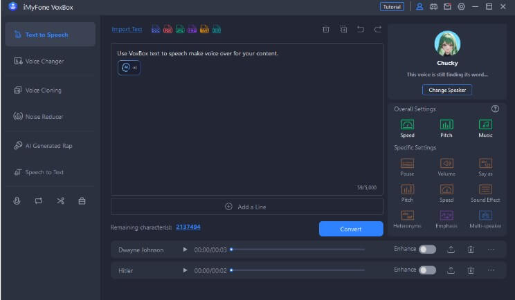Open the scissors audio cut tool
This screenshot has height=300, width=515.
pyautogui.click(x=60, y=201)
